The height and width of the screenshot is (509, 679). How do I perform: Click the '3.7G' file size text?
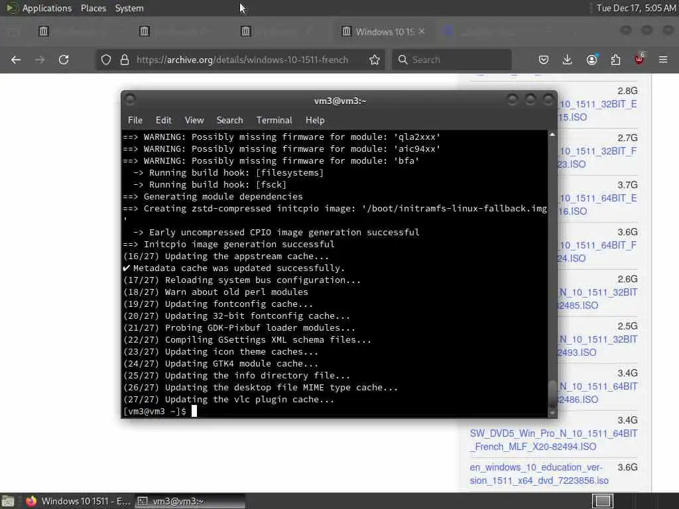627,186
